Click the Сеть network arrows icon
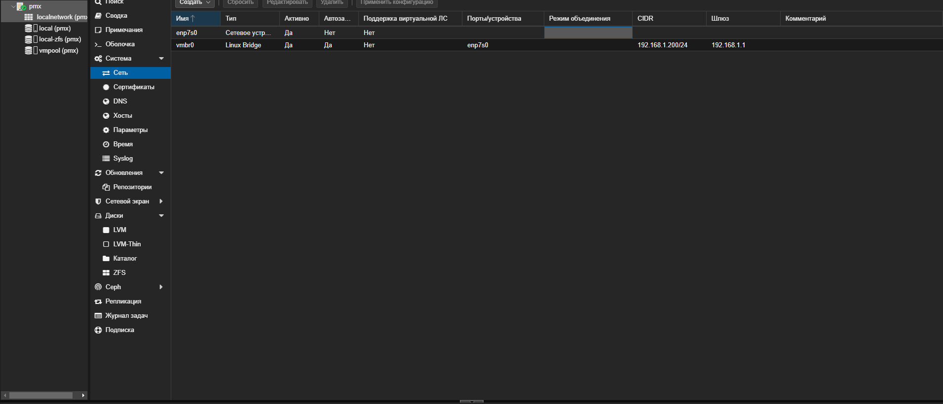This screenshot has width=943, height=404. (x=106, y=73)
